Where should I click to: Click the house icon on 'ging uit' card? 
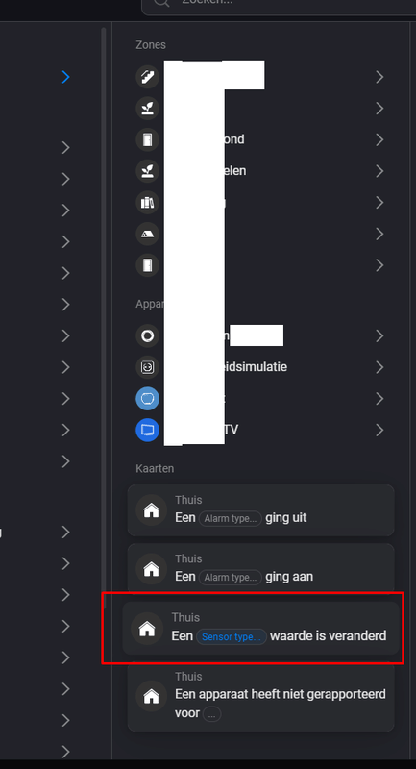point(152,510)
